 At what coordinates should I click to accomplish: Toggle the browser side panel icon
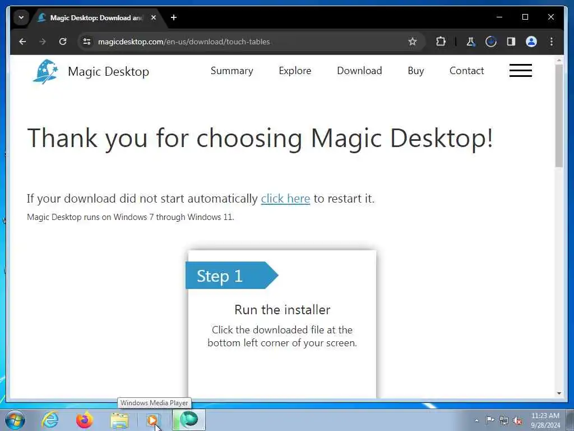[x=511, y=42]
